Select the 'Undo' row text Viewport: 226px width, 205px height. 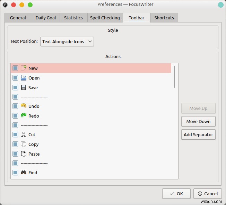coord(34,106)
